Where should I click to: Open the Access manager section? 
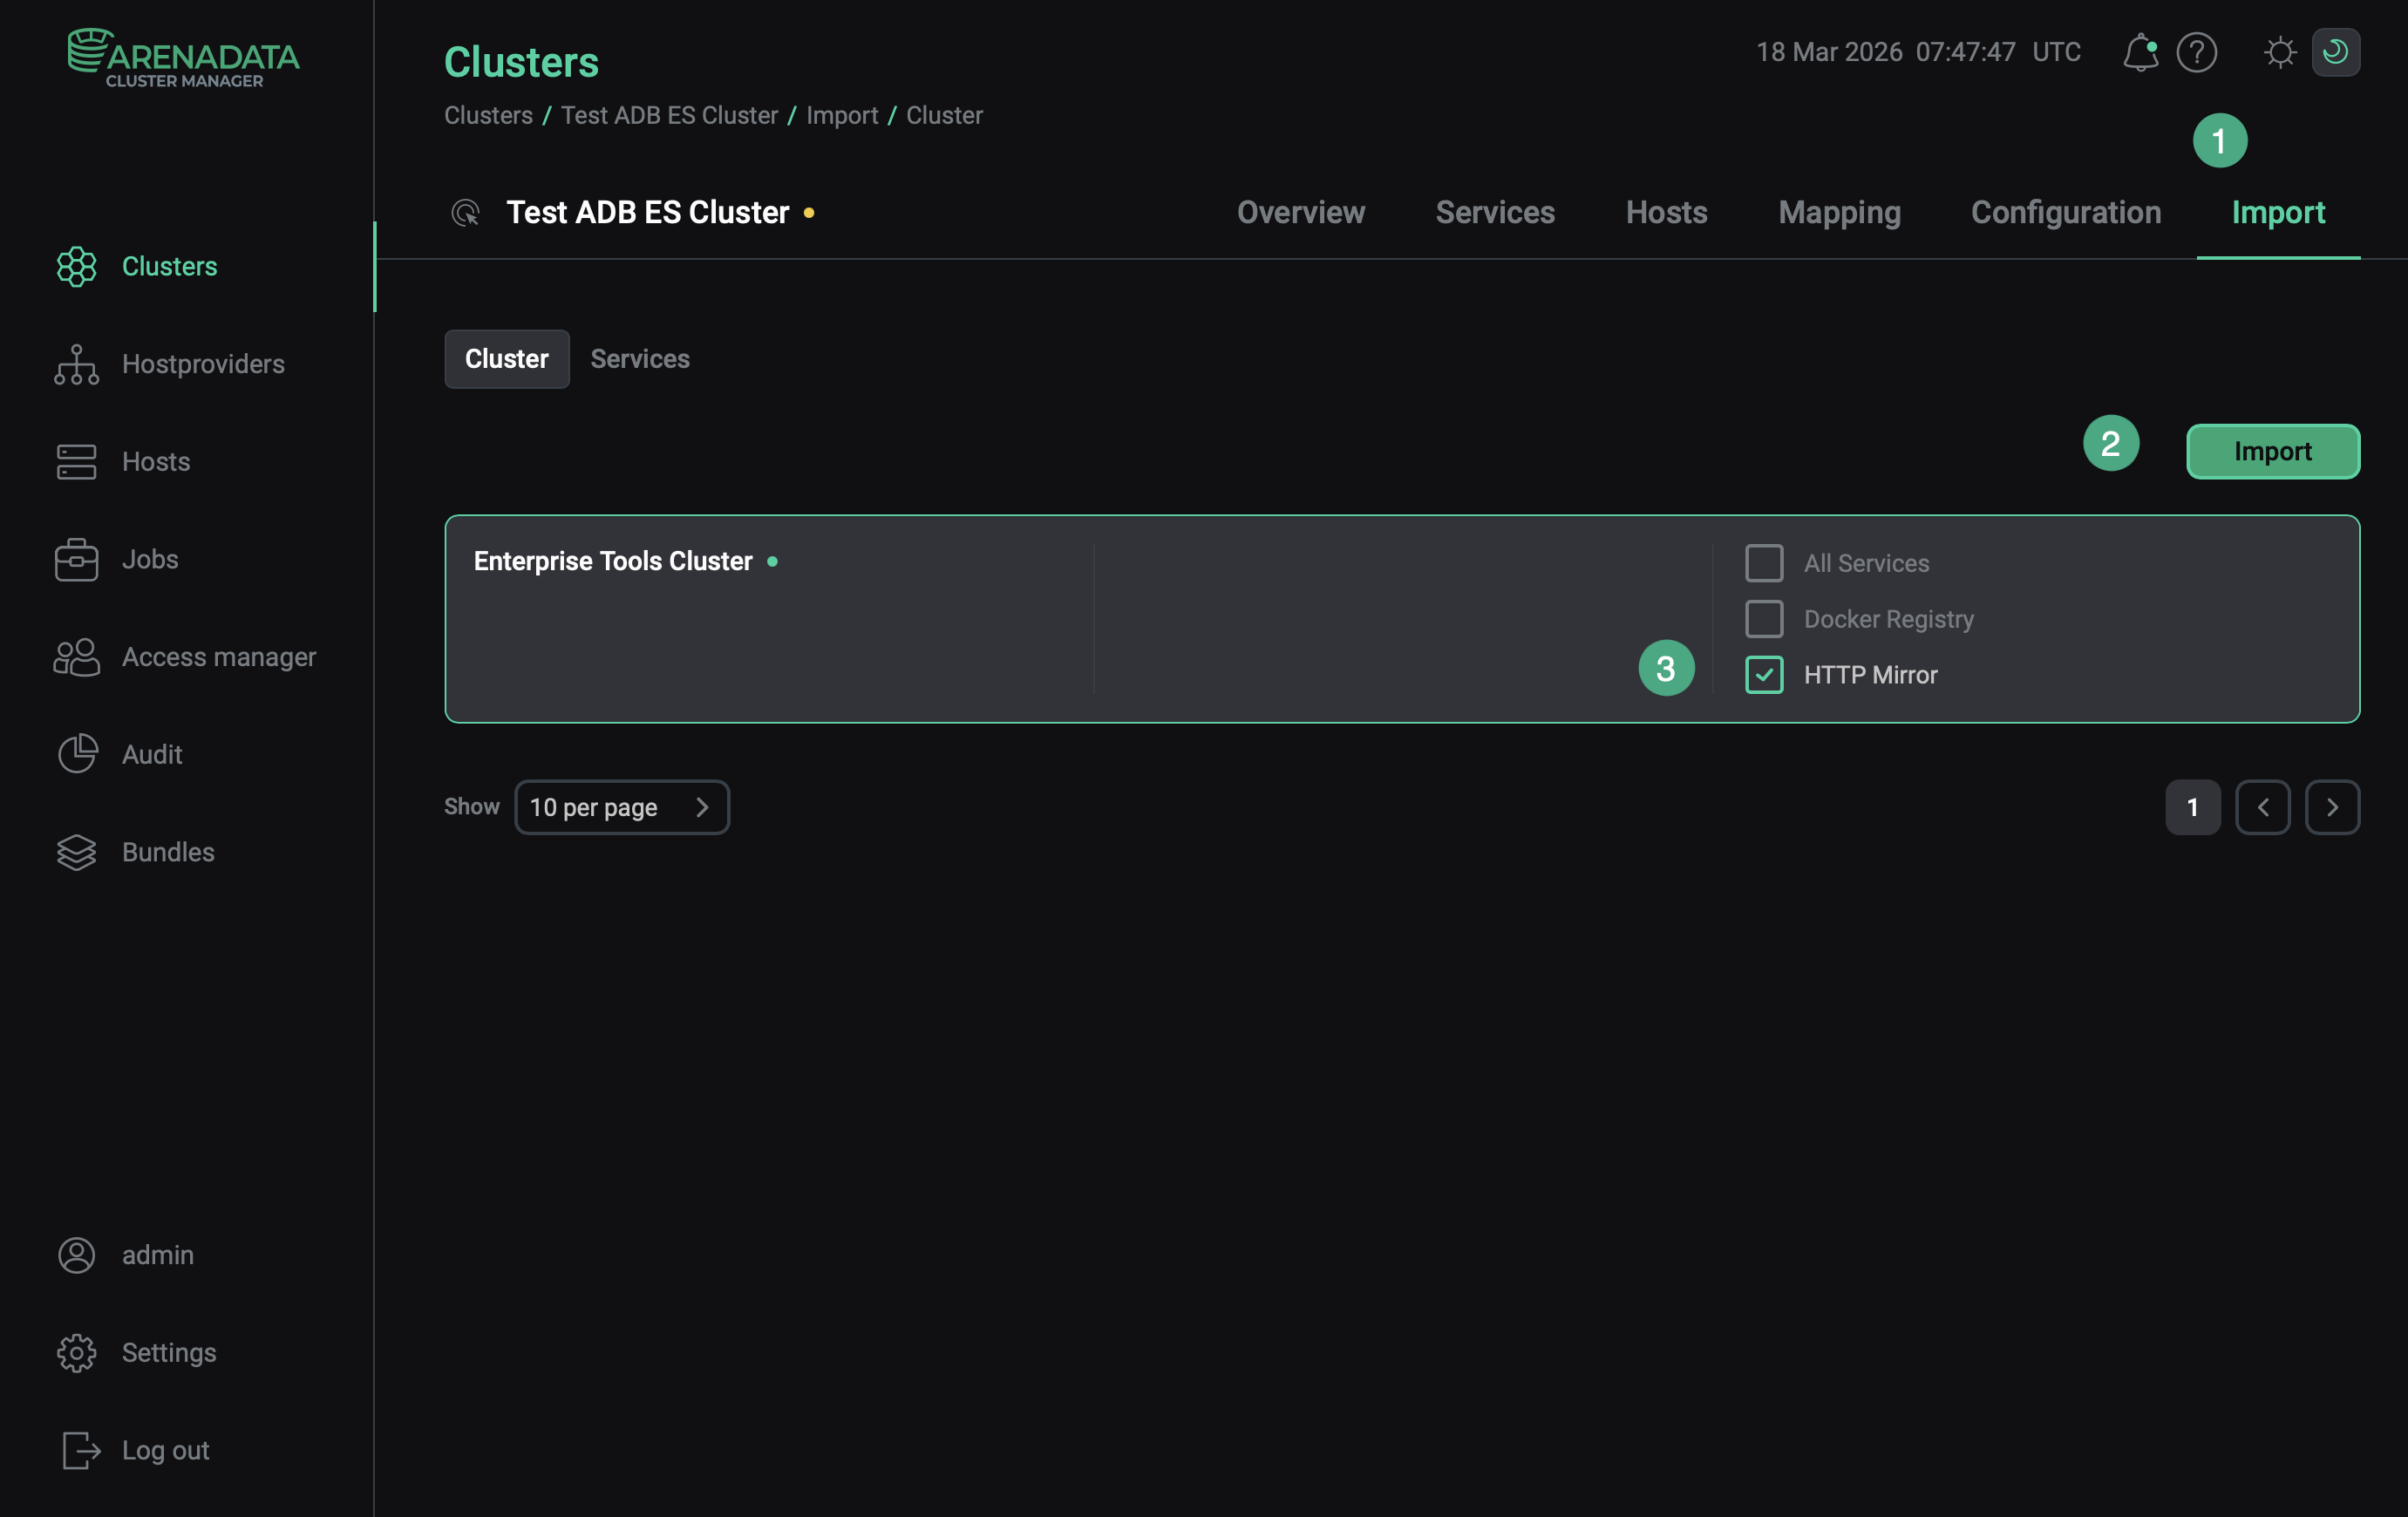pos(218,657)
